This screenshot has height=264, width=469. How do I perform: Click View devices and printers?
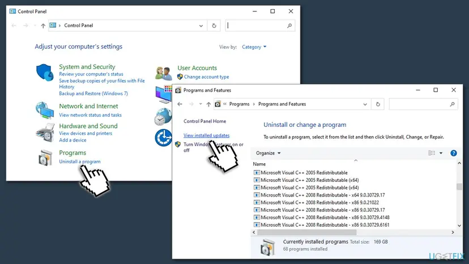click(x=86, y=134)
